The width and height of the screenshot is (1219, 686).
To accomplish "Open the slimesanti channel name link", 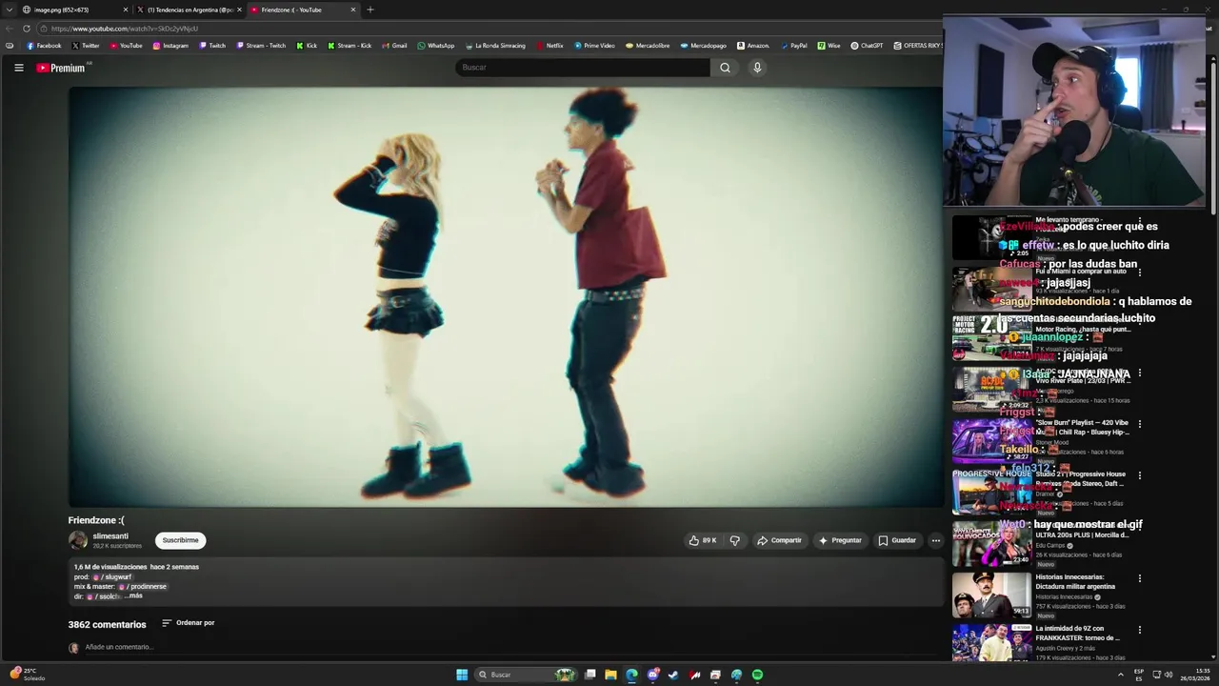I will (110, 536).
